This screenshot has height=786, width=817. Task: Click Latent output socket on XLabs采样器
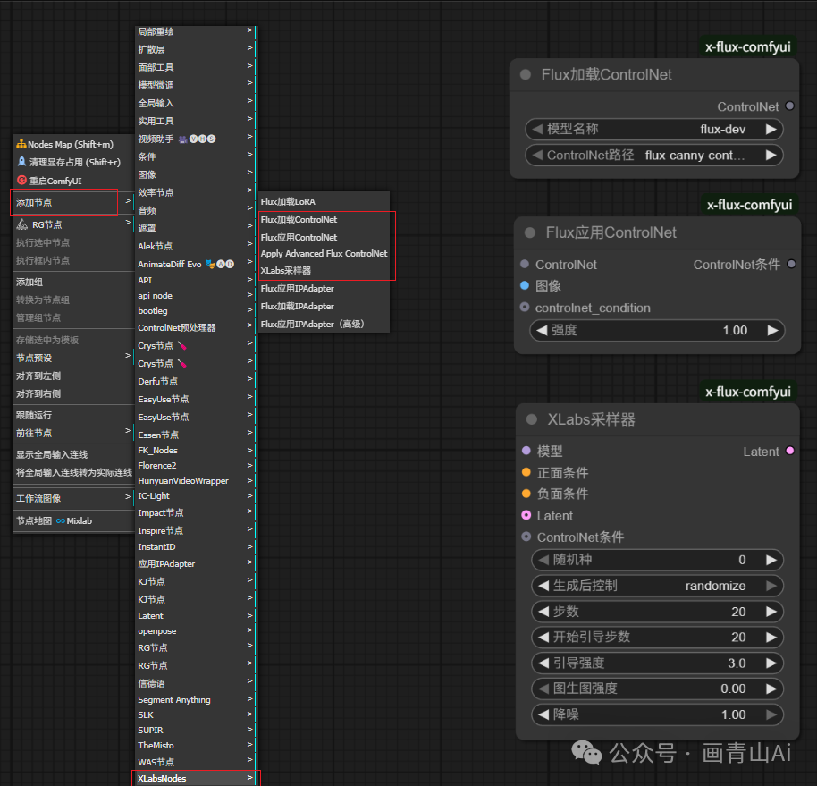790,451
